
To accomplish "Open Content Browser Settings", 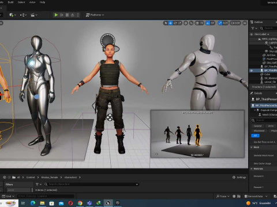I will point(239,178).
